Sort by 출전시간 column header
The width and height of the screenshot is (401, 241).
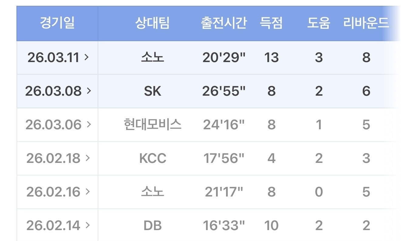(224, 23)
